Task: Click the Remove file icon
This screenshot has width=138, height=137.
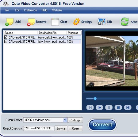Action: [x=31, y=22]
